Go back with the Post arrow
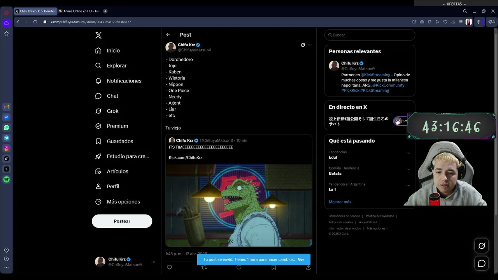The height and width of the screenshot is (280, 498). click(x=168, y=35)
